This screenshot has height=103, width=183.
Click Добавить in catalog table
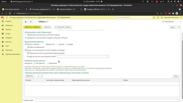29,76
